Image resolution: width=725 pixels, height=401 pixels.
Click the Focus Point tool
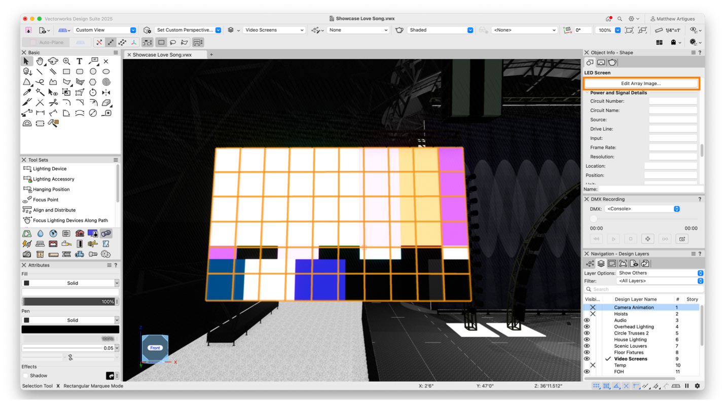click(x=45, y=200)
